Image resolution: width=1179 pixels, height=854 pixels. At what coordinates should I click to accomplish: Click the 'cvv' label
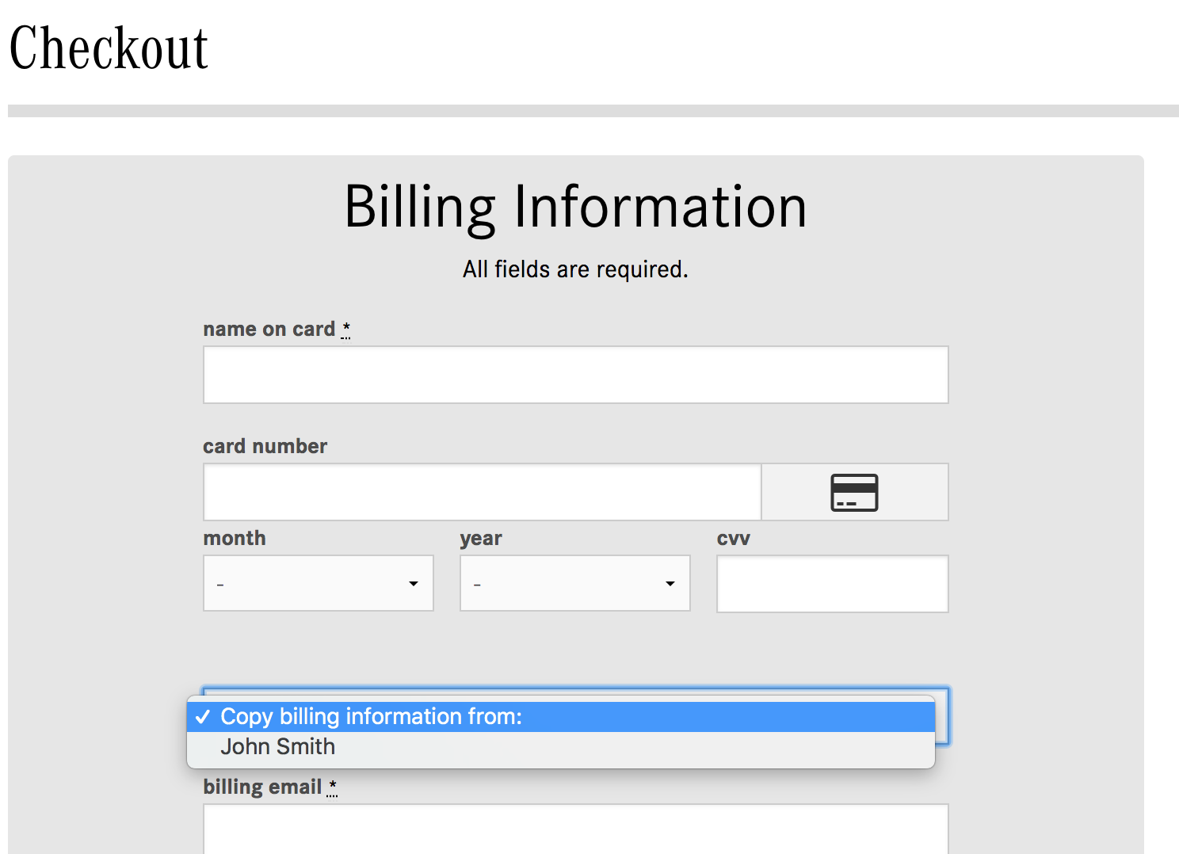(x=734, y=539)
